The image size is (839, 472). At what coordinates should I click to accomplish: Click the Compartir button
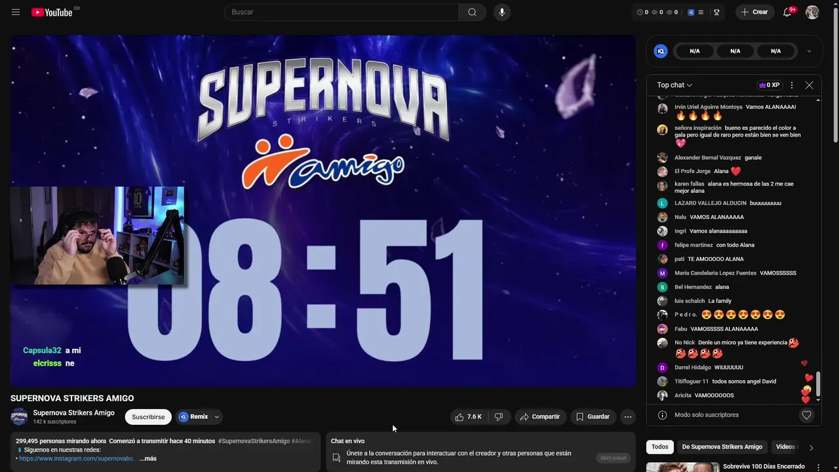click(540, 417)
